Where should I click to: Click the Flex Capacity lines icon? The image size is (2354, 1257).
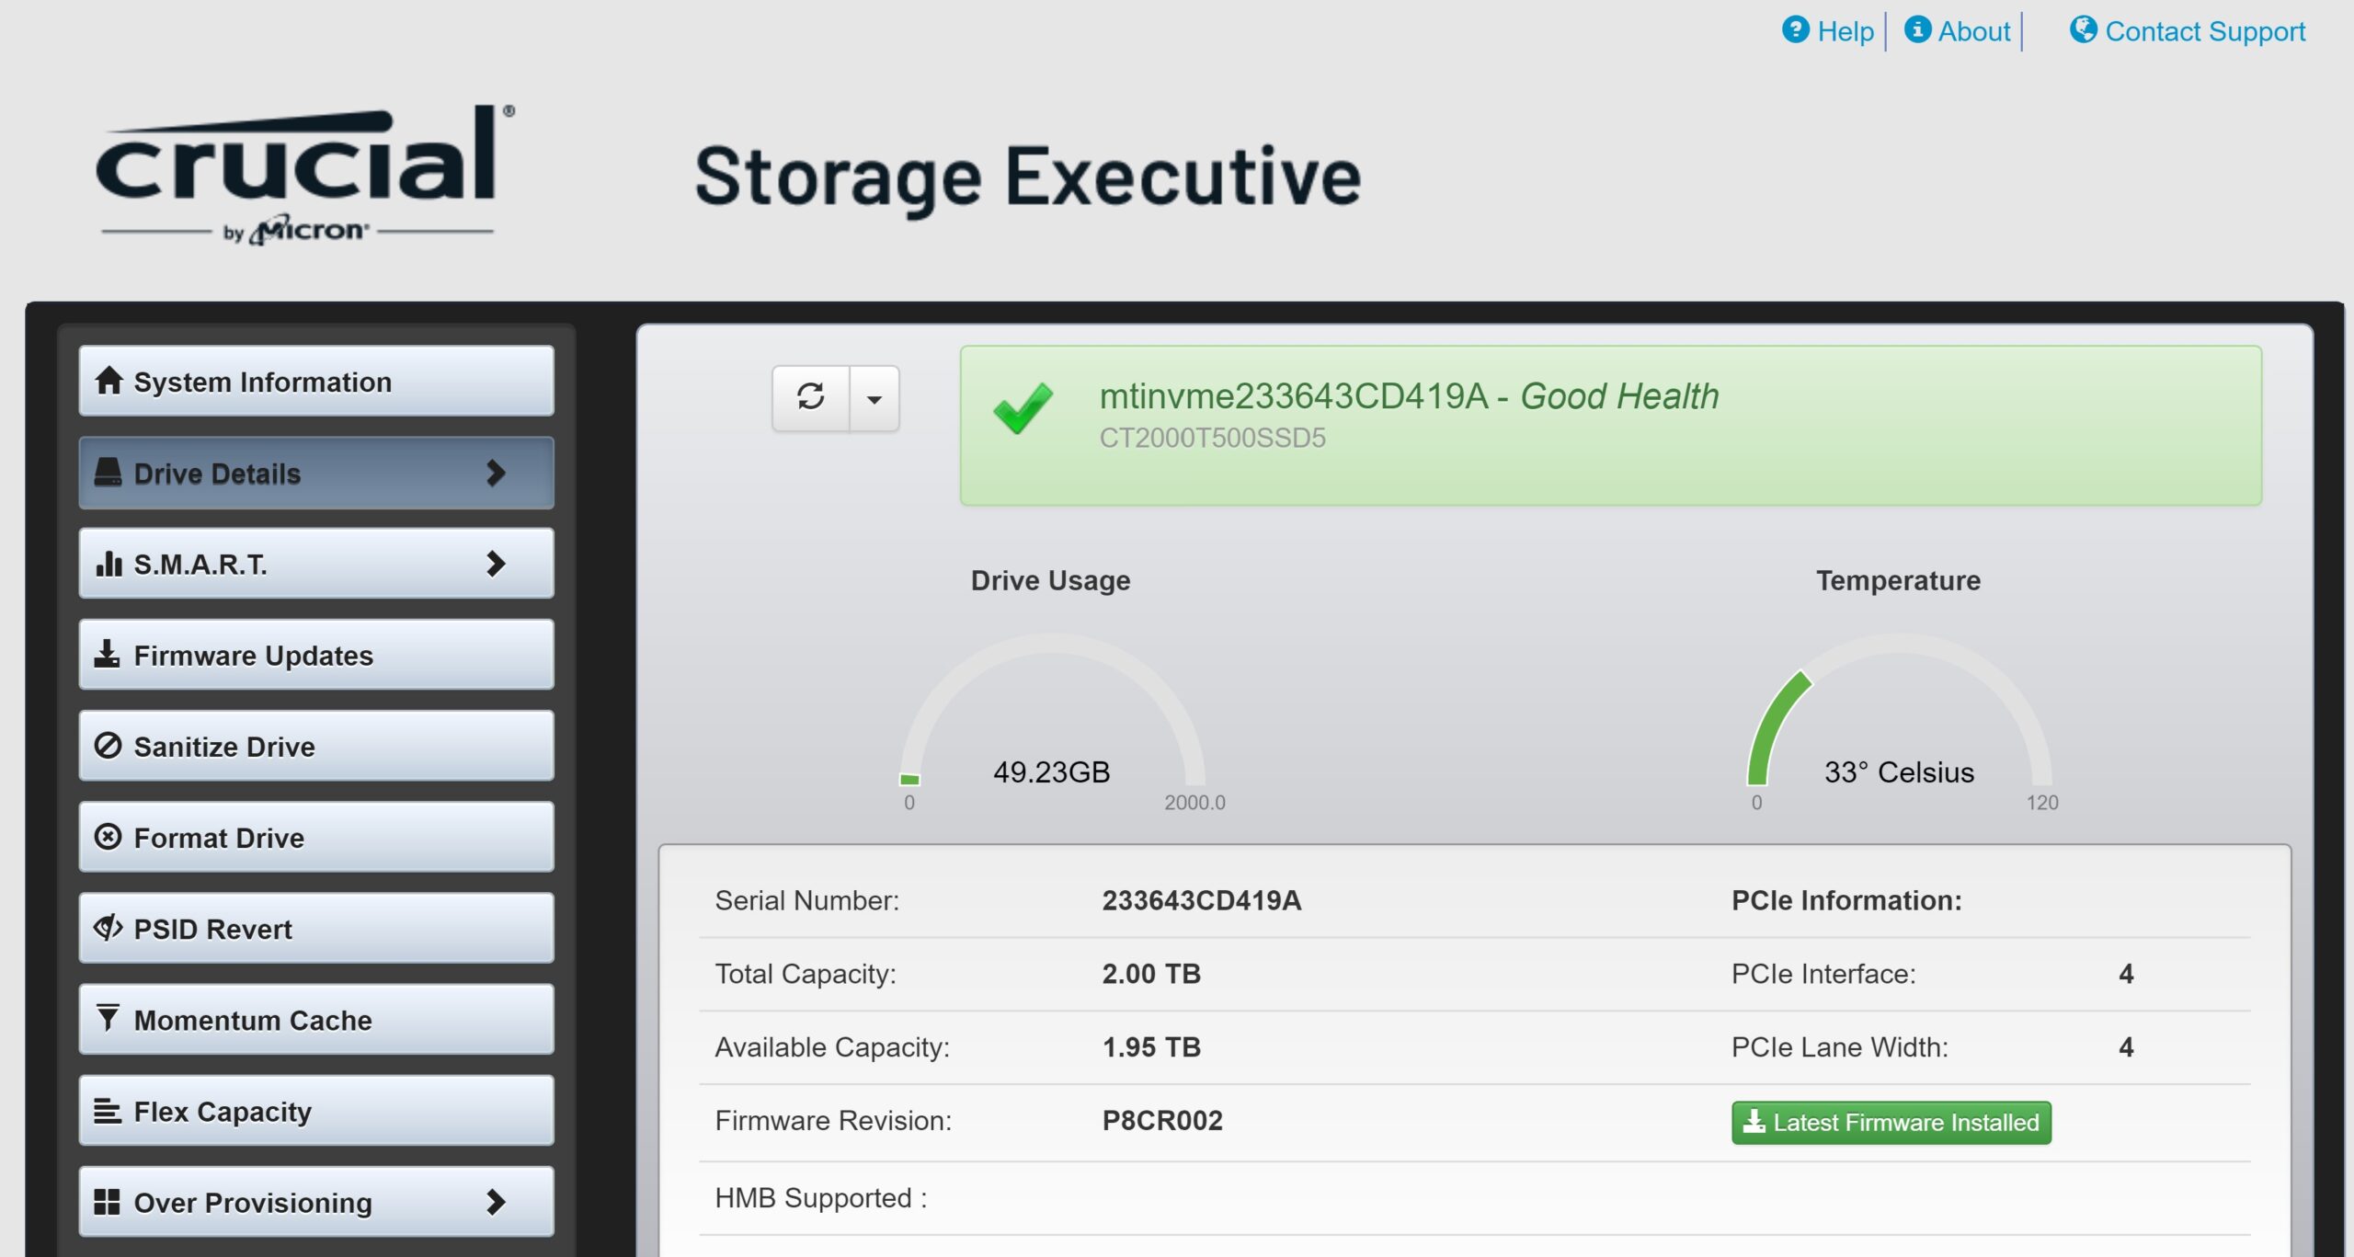point(108,1110)
